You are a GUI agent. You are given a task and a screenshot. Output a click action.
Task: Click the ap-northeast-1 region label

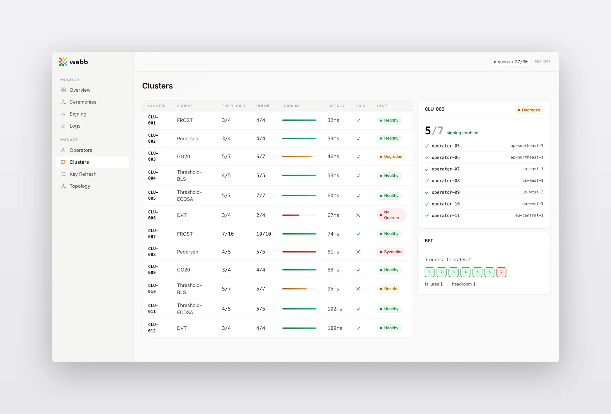pyautogui.click(x=527, y=157)
